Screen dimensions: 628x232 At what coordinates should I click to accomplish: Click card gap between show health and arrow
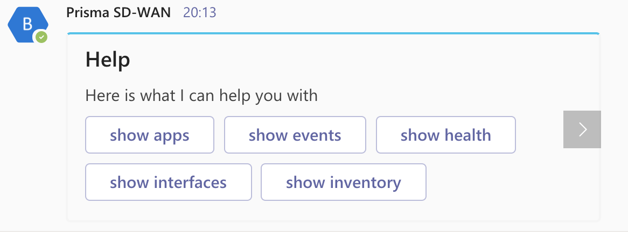[x=539, y=135]
